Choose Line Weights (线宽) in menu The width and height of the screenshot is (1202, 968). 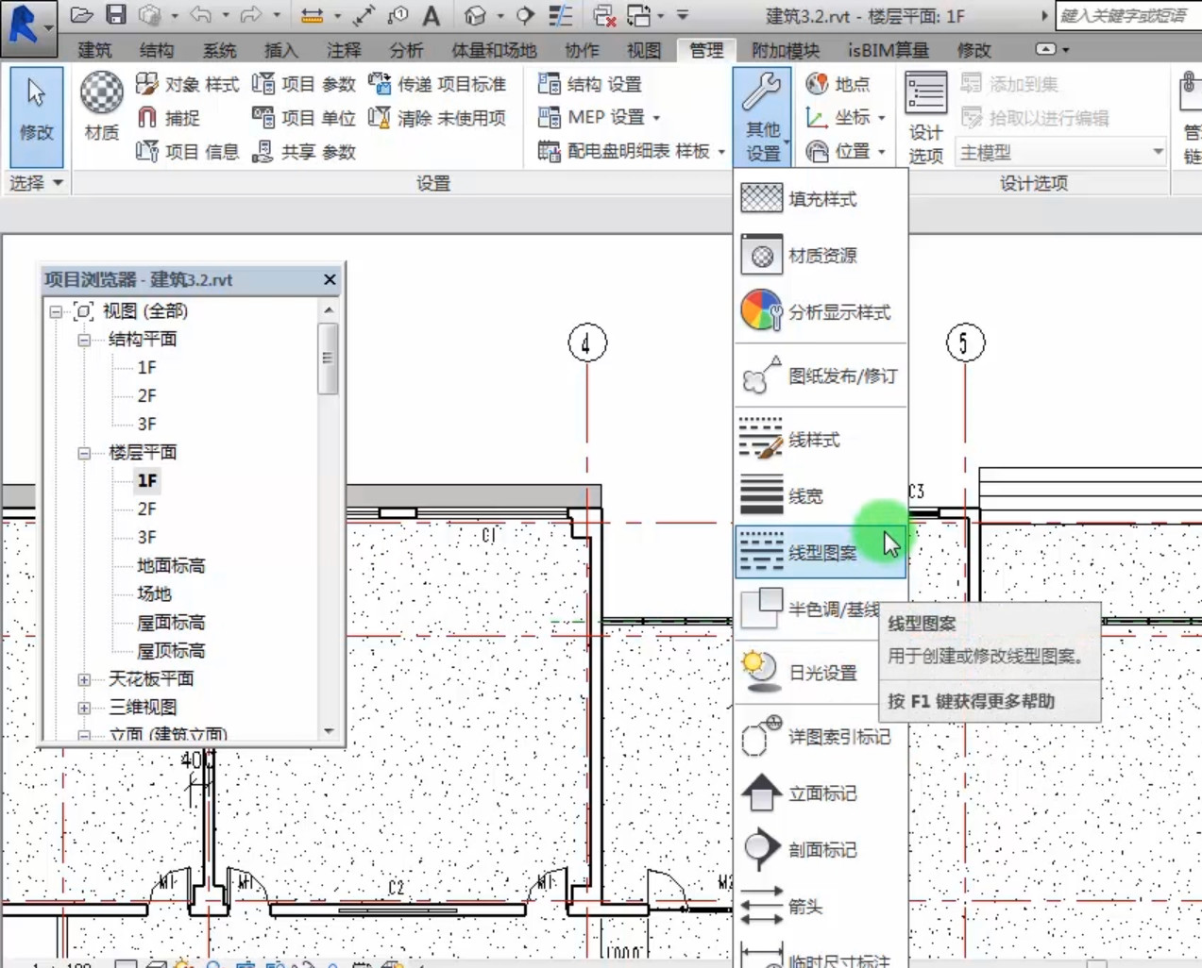(x=821, y=495)
